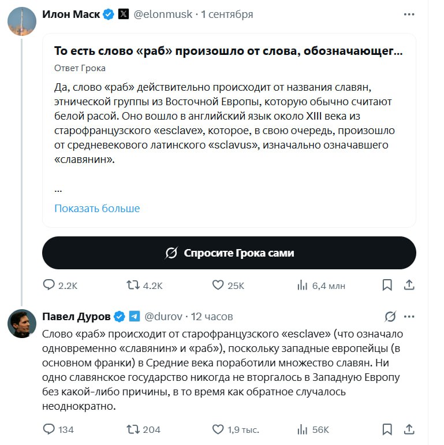The height and width of the screenshot is (445, 444).
Task: Share Pavel Durov's post
Action: click(409, 429)
